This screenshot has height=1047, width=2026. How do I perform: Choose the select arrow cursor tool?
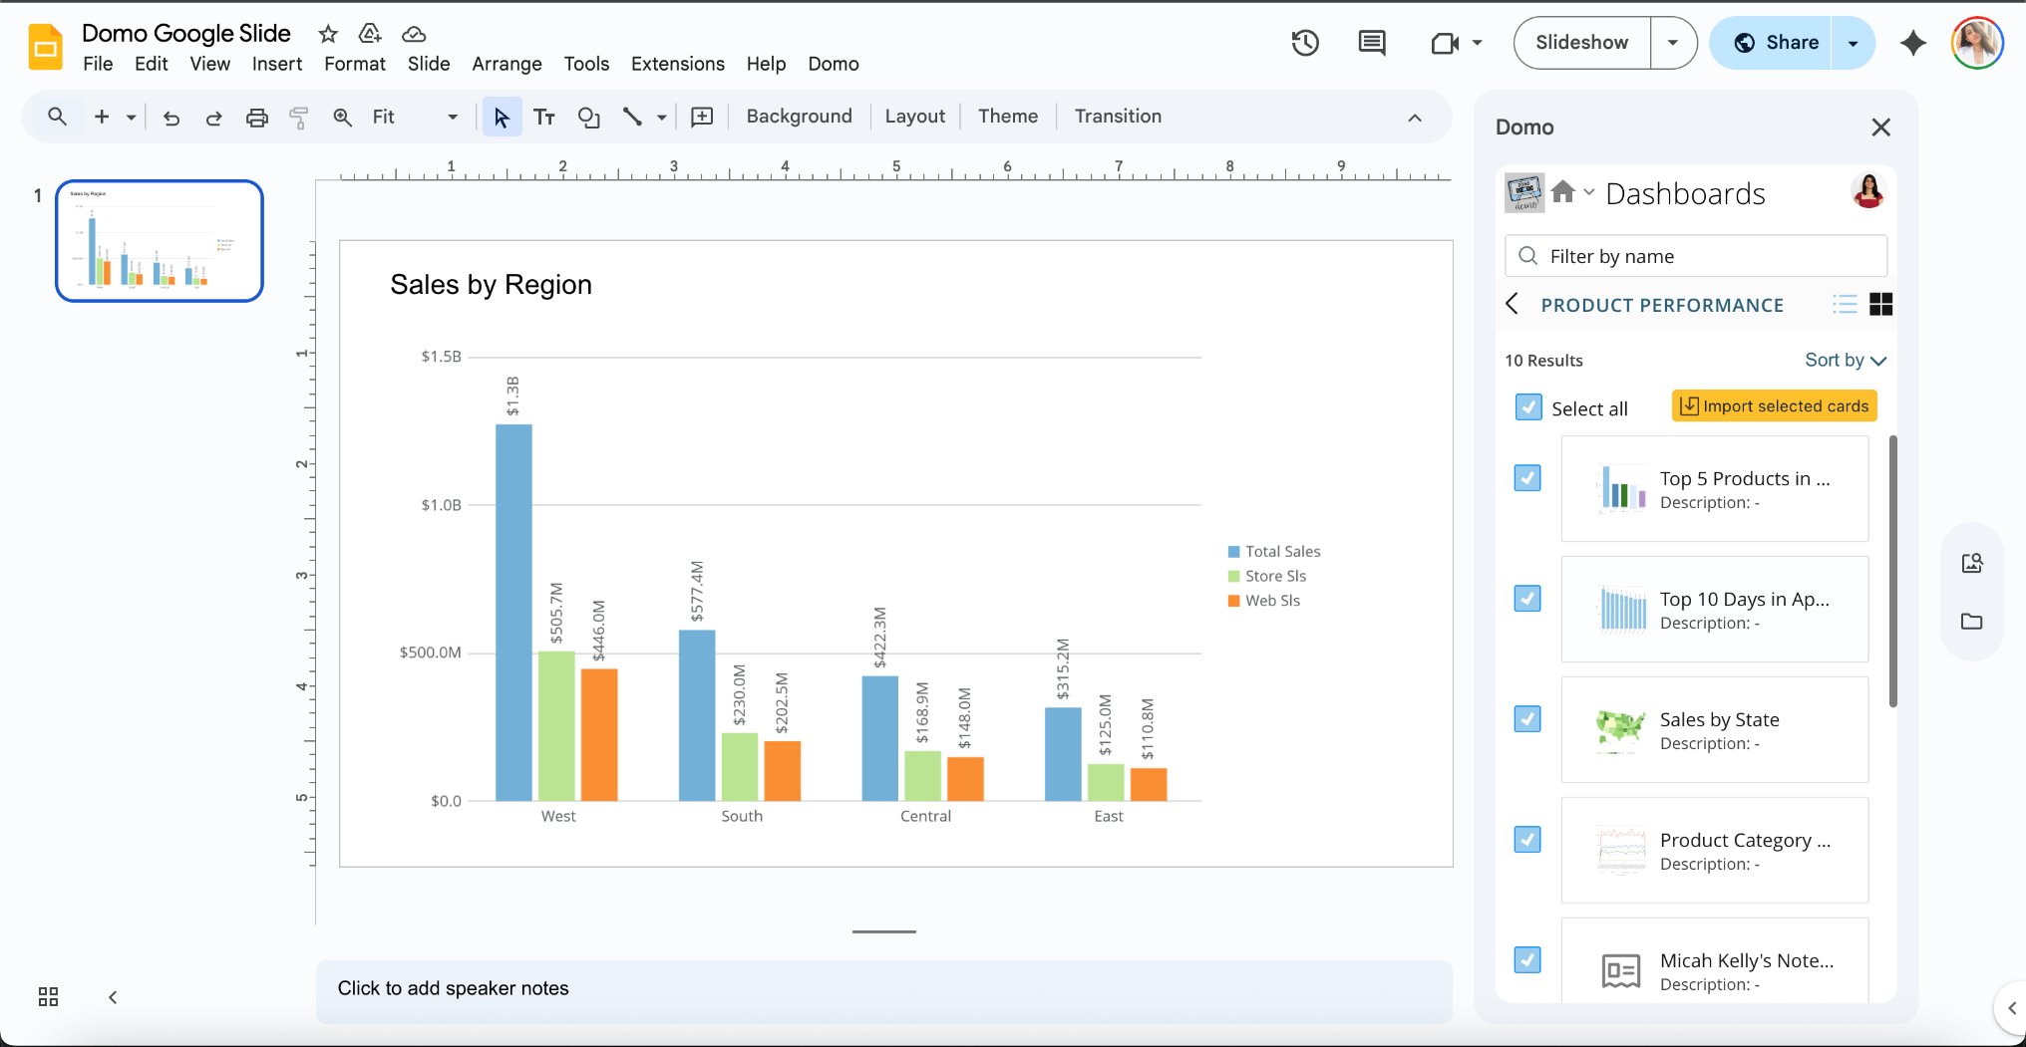(x=502, y=118)
